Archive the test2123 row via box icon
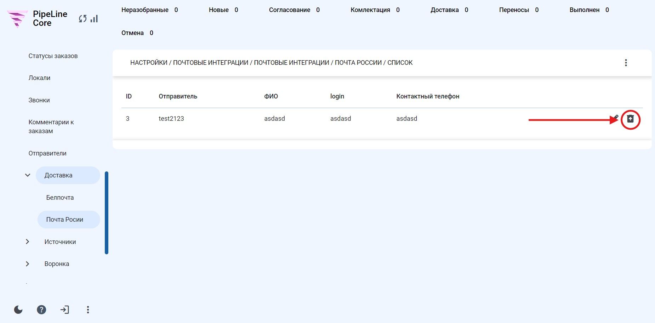The width and height of the screenshot is (655, 323). (630, 119)
